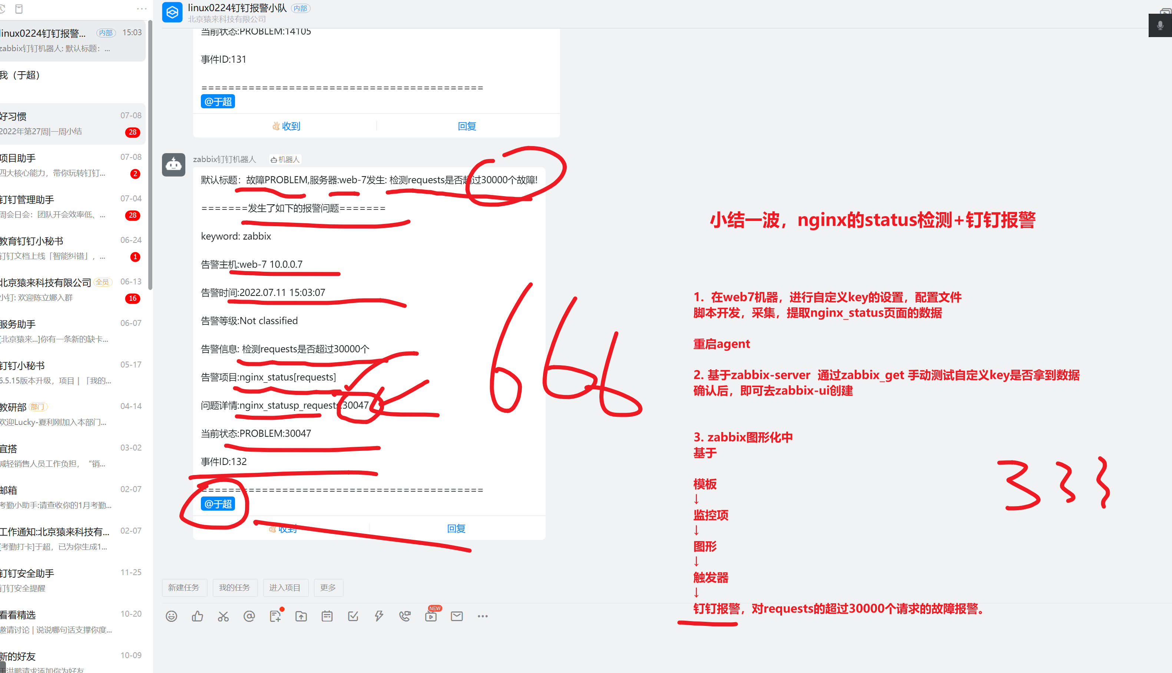Click the microphone button at top right
Screen dimensions: 1172x673
1159,26
